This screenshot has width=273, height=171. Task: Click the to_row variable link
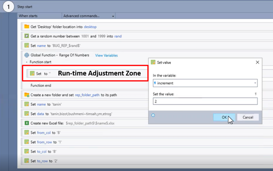click(42, 161)
